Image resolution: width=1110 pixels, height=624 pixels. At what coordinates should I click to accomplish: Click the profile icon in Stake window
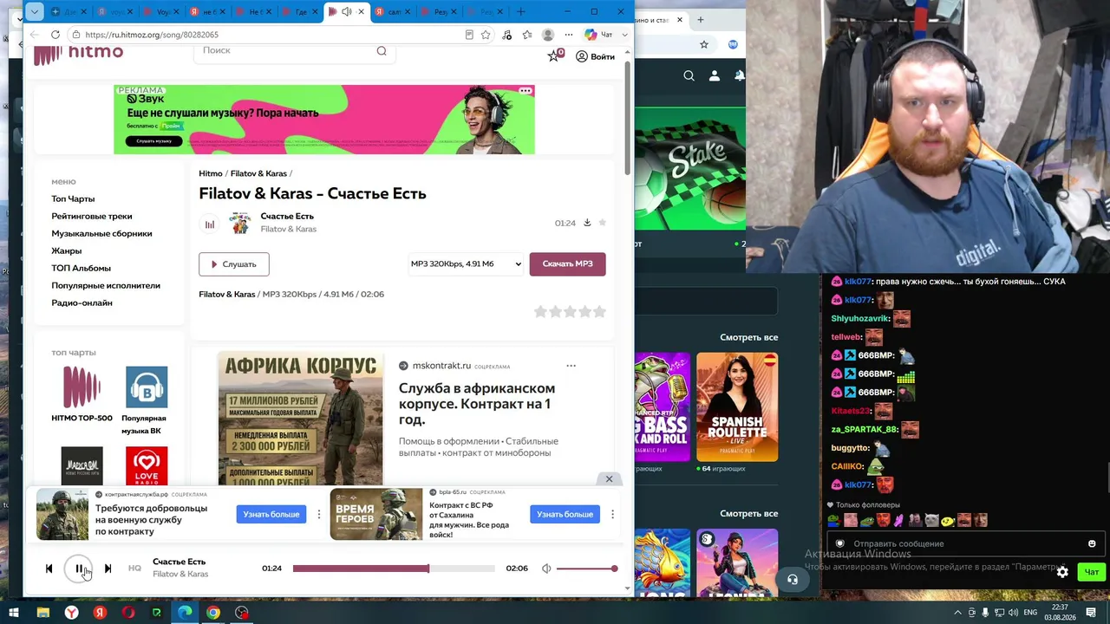715,76
